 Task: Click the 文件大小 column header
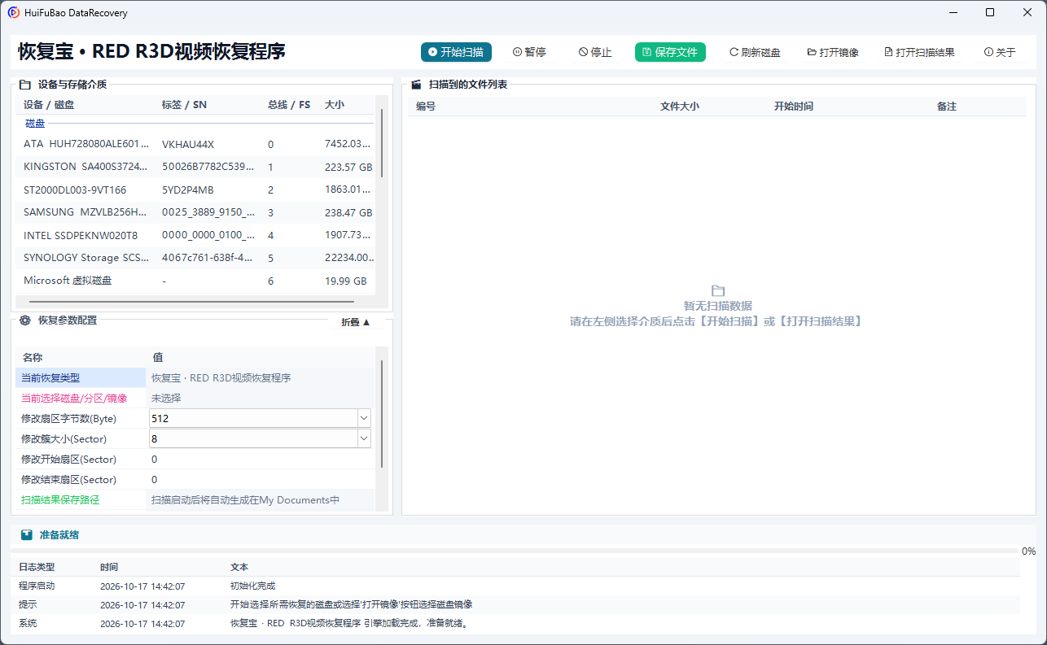click(680, 107)
